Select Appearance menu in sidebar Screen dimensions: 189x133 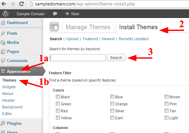[19, 71]
